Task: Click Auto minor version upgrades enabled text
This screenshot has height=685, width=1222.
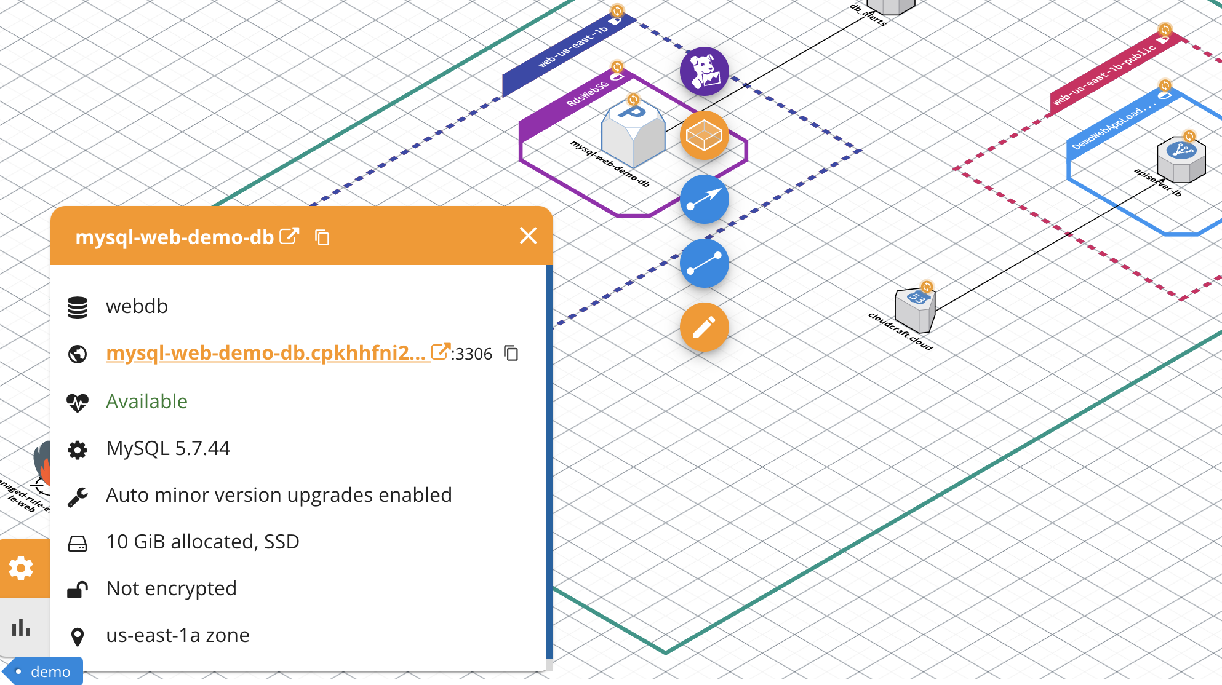Action: point(279,495)
